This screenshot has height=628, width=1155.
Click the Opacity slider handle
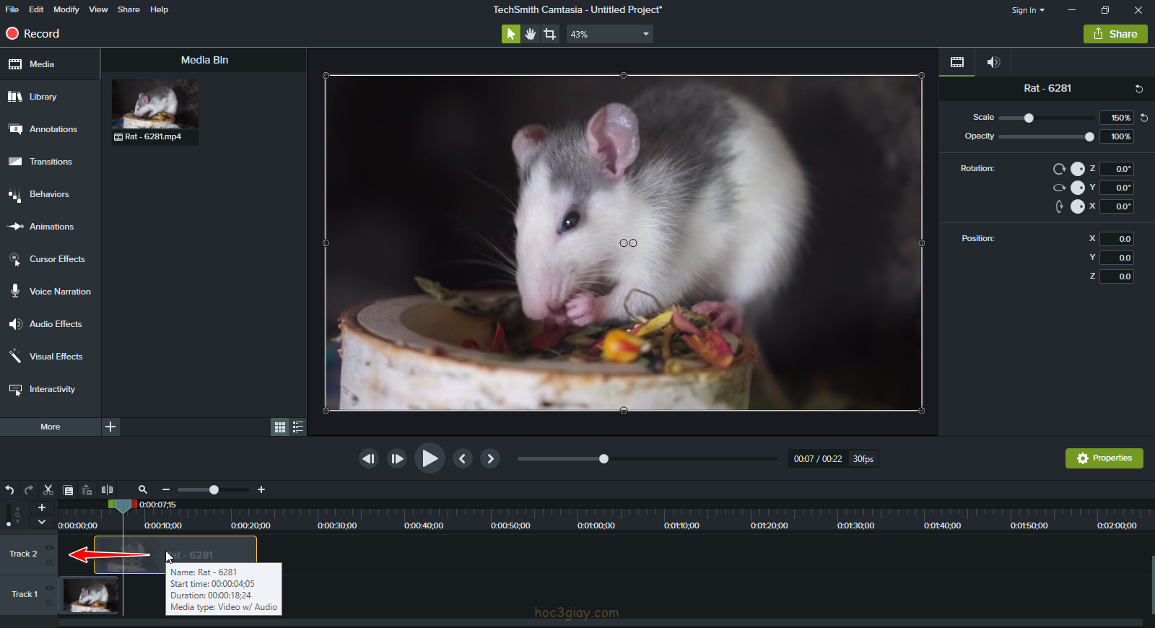tap(1089, 136)
